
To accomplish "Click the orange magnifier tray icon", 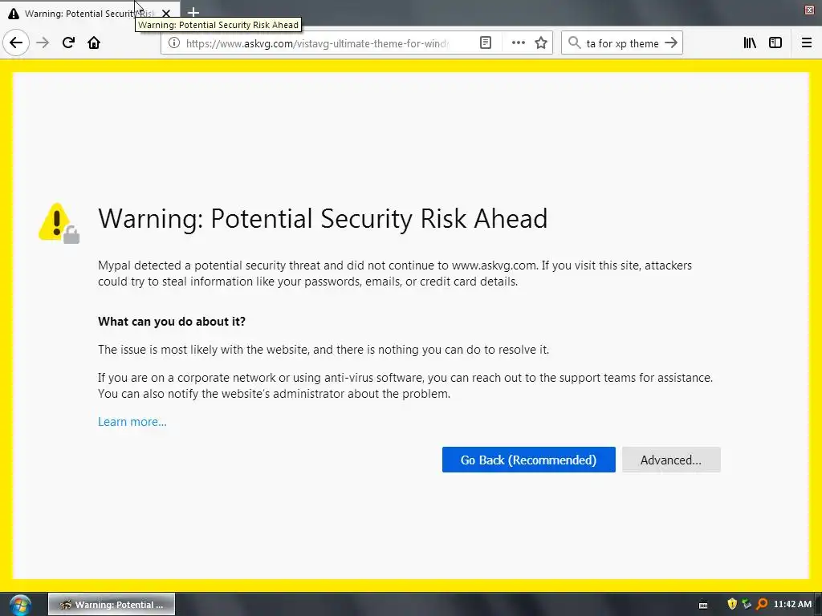I will click(762, 604).
